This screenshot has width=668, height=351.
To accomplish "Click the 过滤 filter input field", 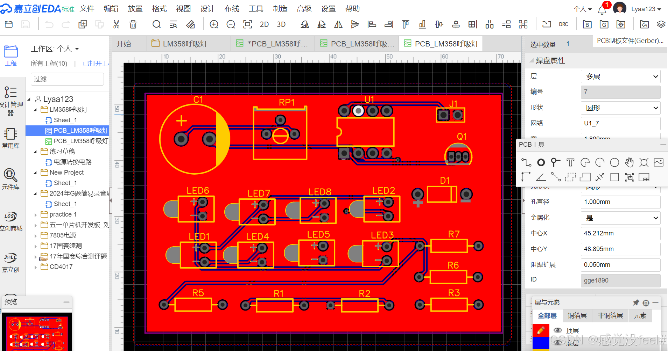I will (67, 79).
